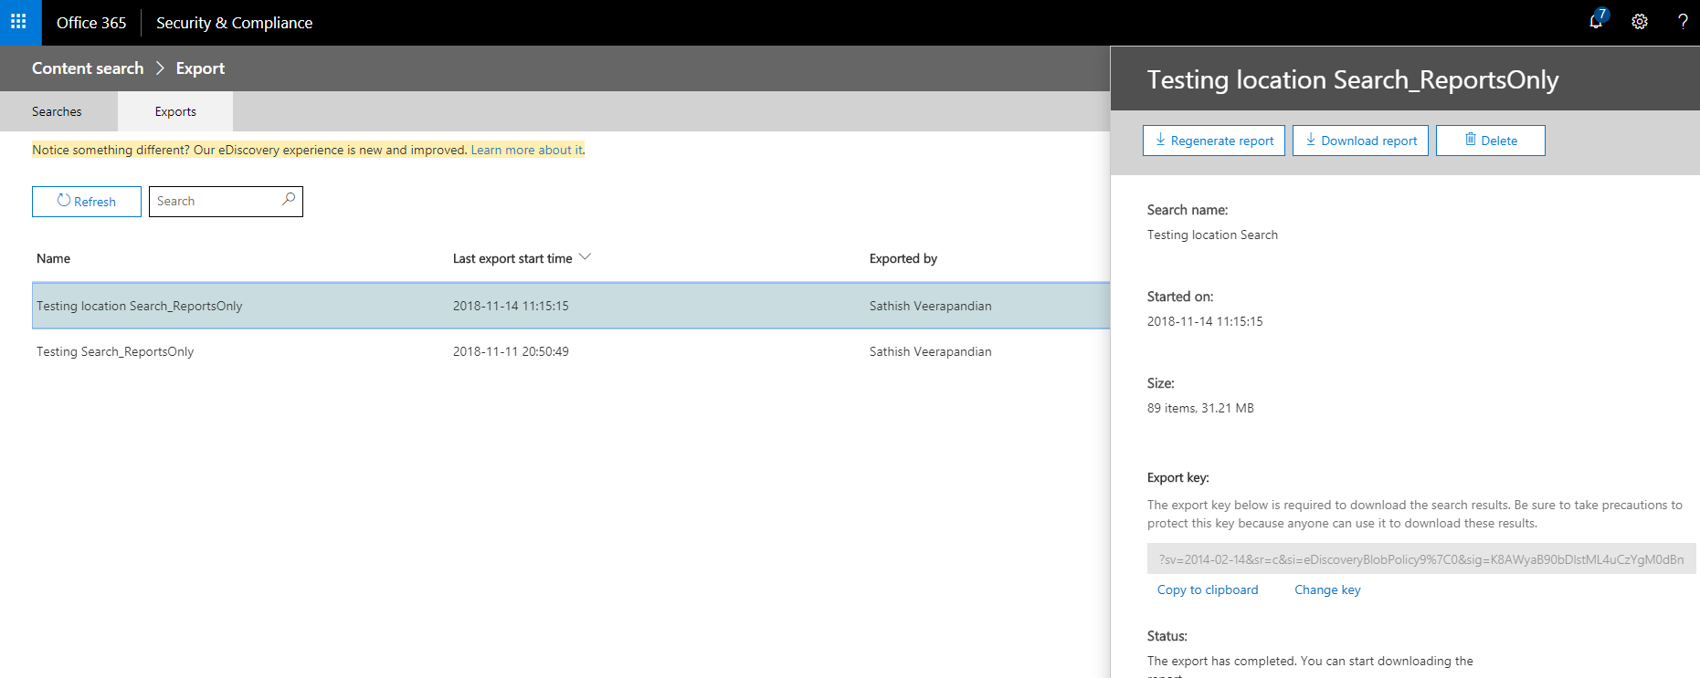This screenshot has width=1700, height=678.
Task: Select the Testing location Search_ReportsOnly row
Action: [140, 306]
